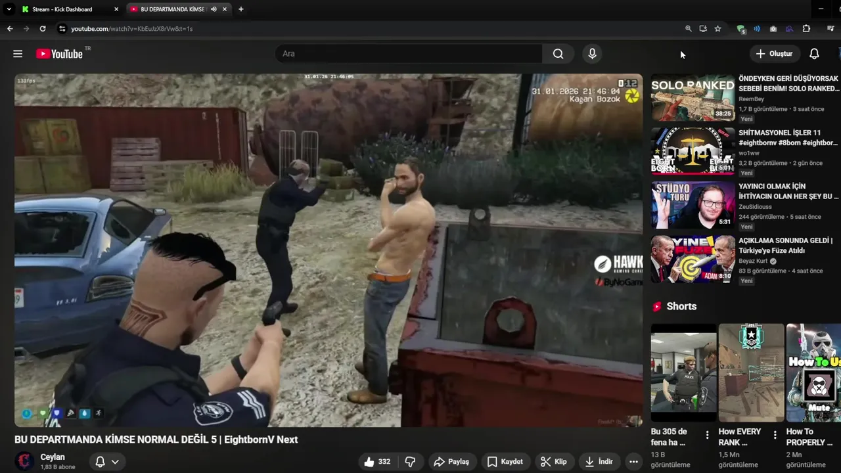The image size is (841, 473).
Task: Download video with İndir button
Action: tap(598, 462)
